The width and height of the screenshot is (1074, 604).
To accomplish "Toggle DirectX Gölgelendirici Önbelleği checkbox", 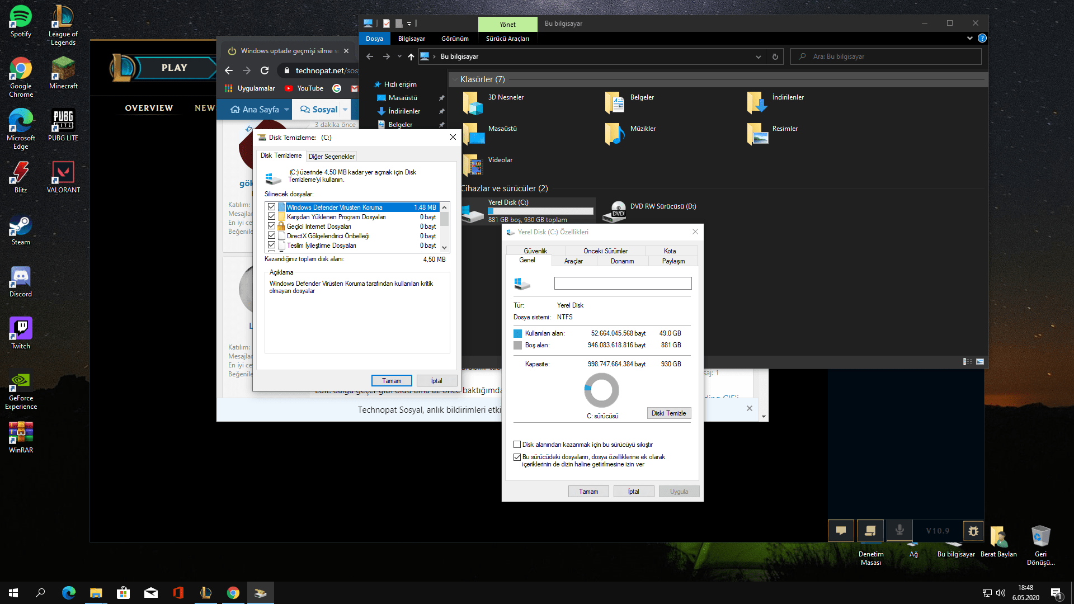I will (x=272, y=236).
